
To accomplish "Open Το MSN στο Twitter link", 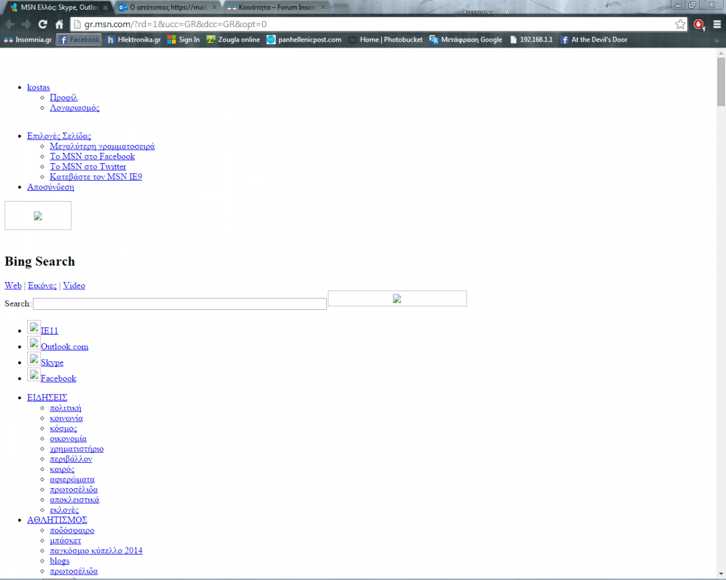I will coord(88,167).
